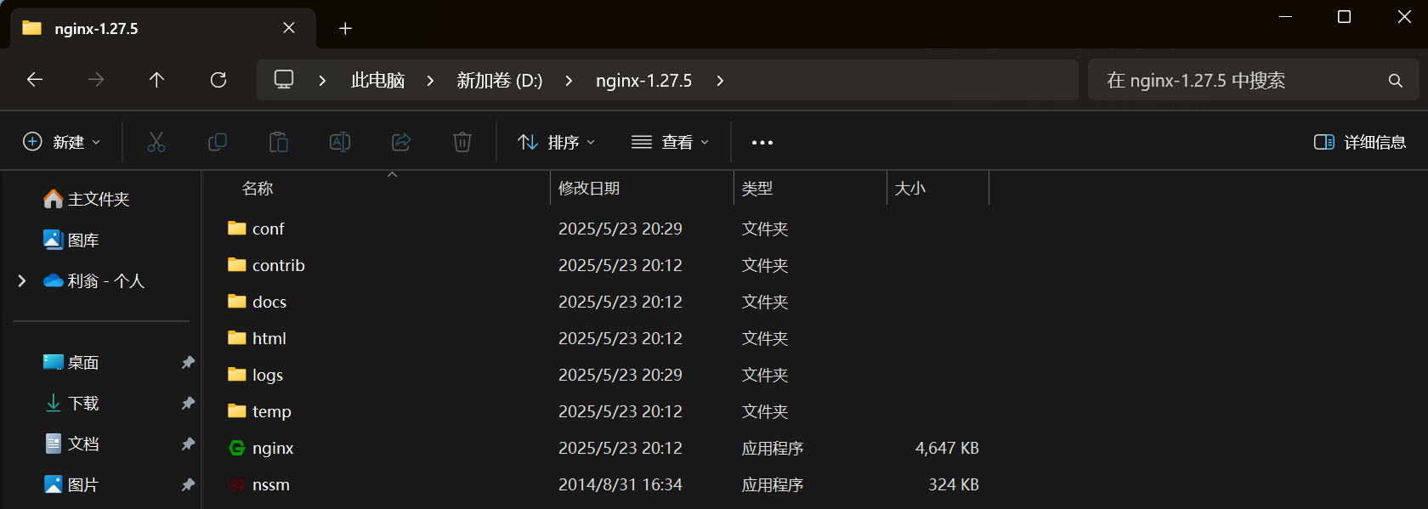The width and height of the screenshot is (1428, 509).
Task: Expand the 利翁 - 个人 OneDrive tree
Action: pos(22,280)
